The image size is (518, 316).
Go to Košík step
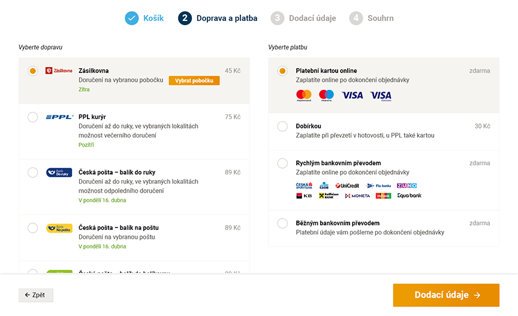point(144,18)
